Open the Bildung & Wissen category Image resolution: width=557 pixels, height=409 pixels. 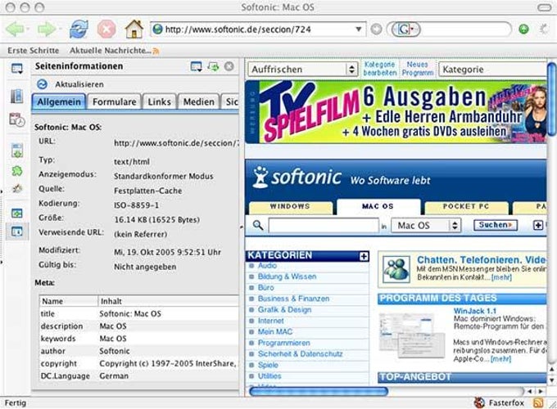click(287, 276)
